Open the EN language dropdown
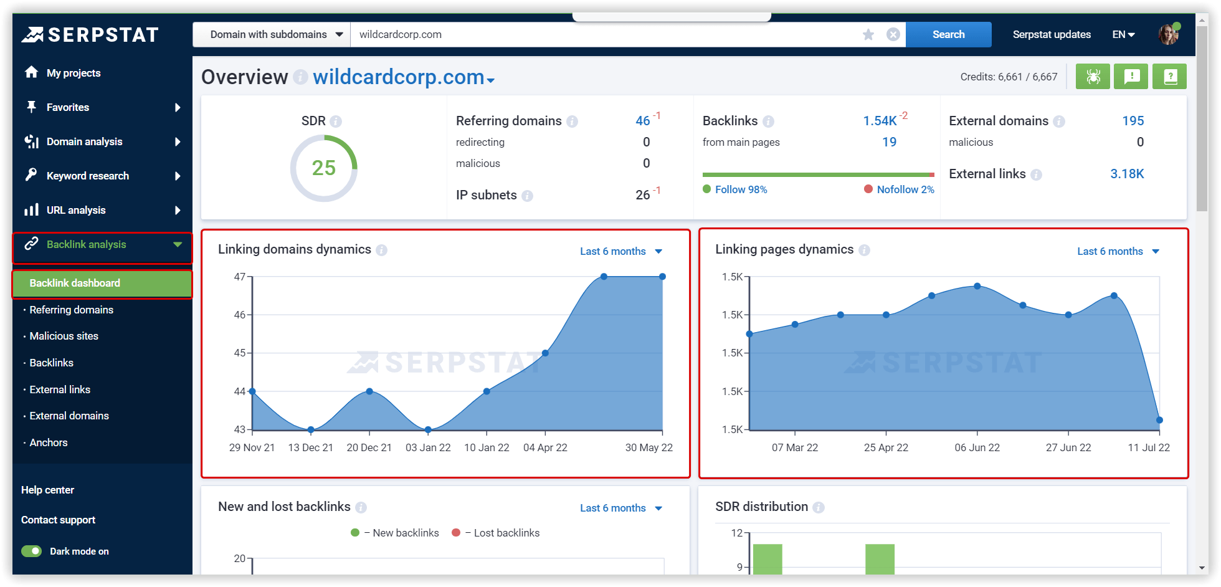Viewport: 1221px width, 587px height. point(1124,34)
